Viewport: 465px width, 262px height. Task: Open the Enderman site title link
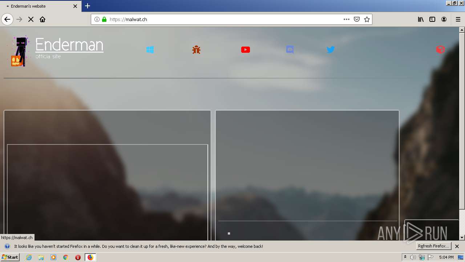point(69,45)
